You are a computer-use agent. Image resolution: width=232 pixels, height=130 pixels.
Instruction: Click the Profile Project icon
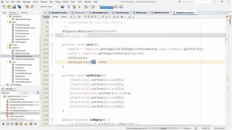pos(93,6)
